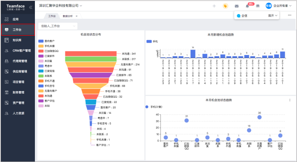Toggle 手机(计数) legend of scatter chart
This screenshot has width=297, height=162.
154,107
